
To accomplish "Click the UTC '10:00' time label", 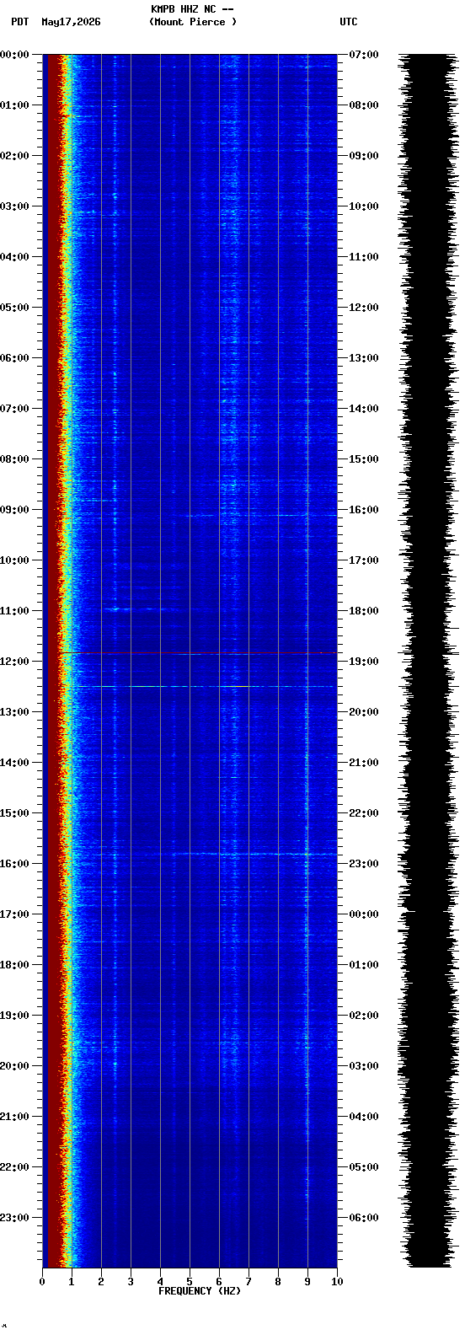I will [363, 206].
